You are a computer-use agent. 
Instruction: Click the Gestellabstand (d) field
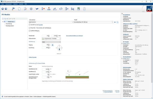coord(46,69)
